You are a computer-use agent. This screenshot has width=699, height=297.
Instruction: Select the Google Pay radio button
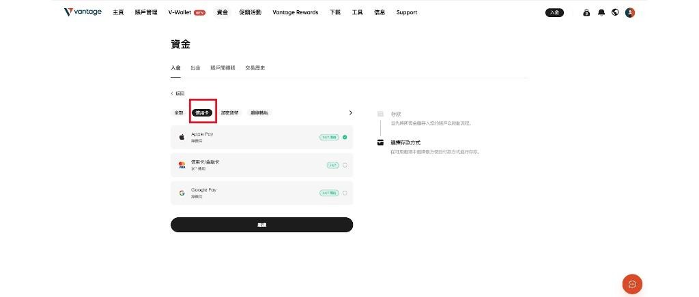coord(345,193)
